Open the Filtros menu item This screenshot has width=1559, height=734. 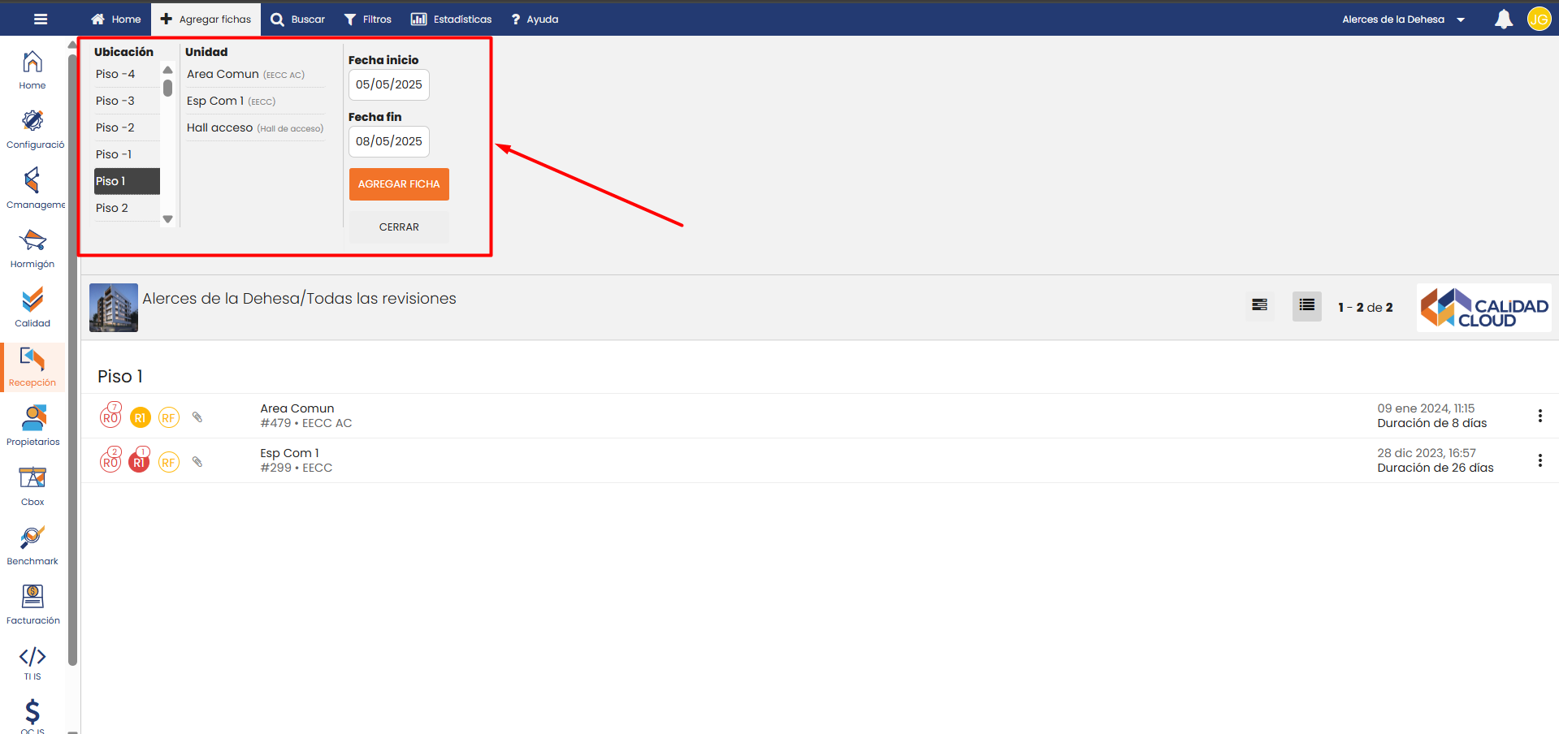pyautogui.click(x=367, y=19)
